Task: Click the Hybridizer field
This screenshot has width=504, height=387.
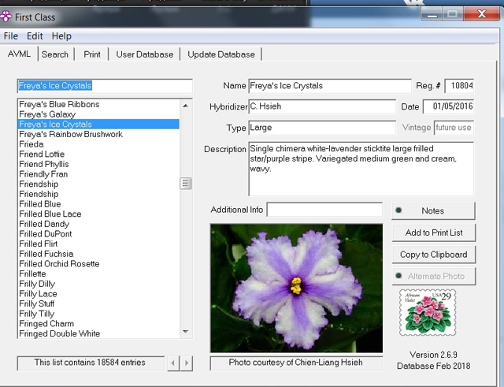Action: pos(322,106)
